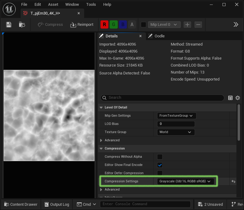Click Source Alpha Detected: False text
244x210 pixels.
(x=125, y=73)
